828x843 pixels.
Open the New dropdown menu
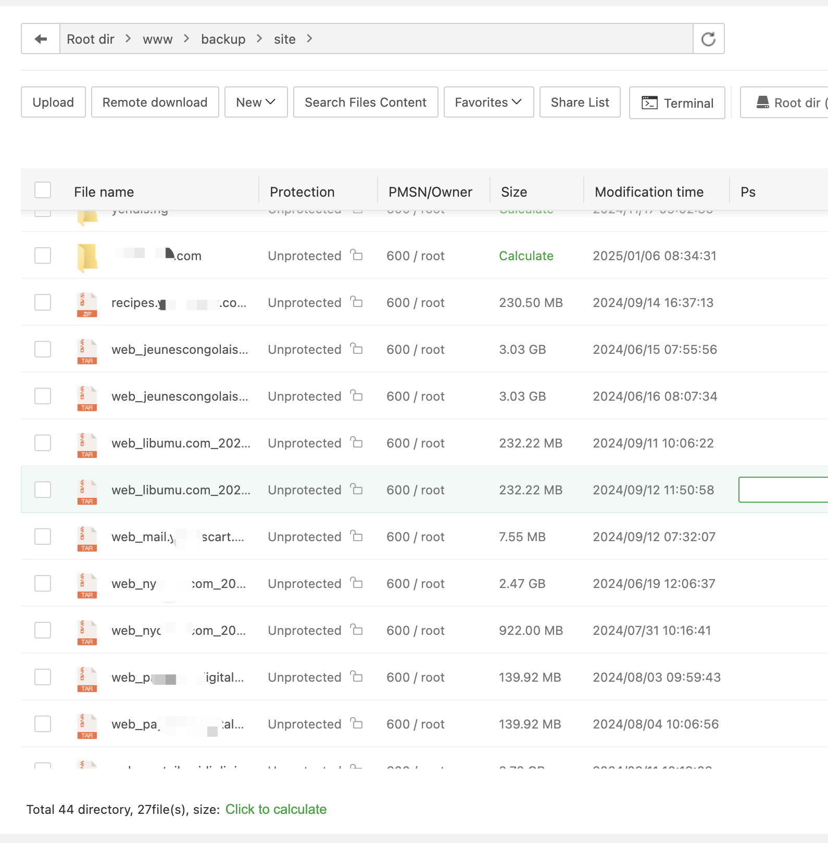[256, 103]
